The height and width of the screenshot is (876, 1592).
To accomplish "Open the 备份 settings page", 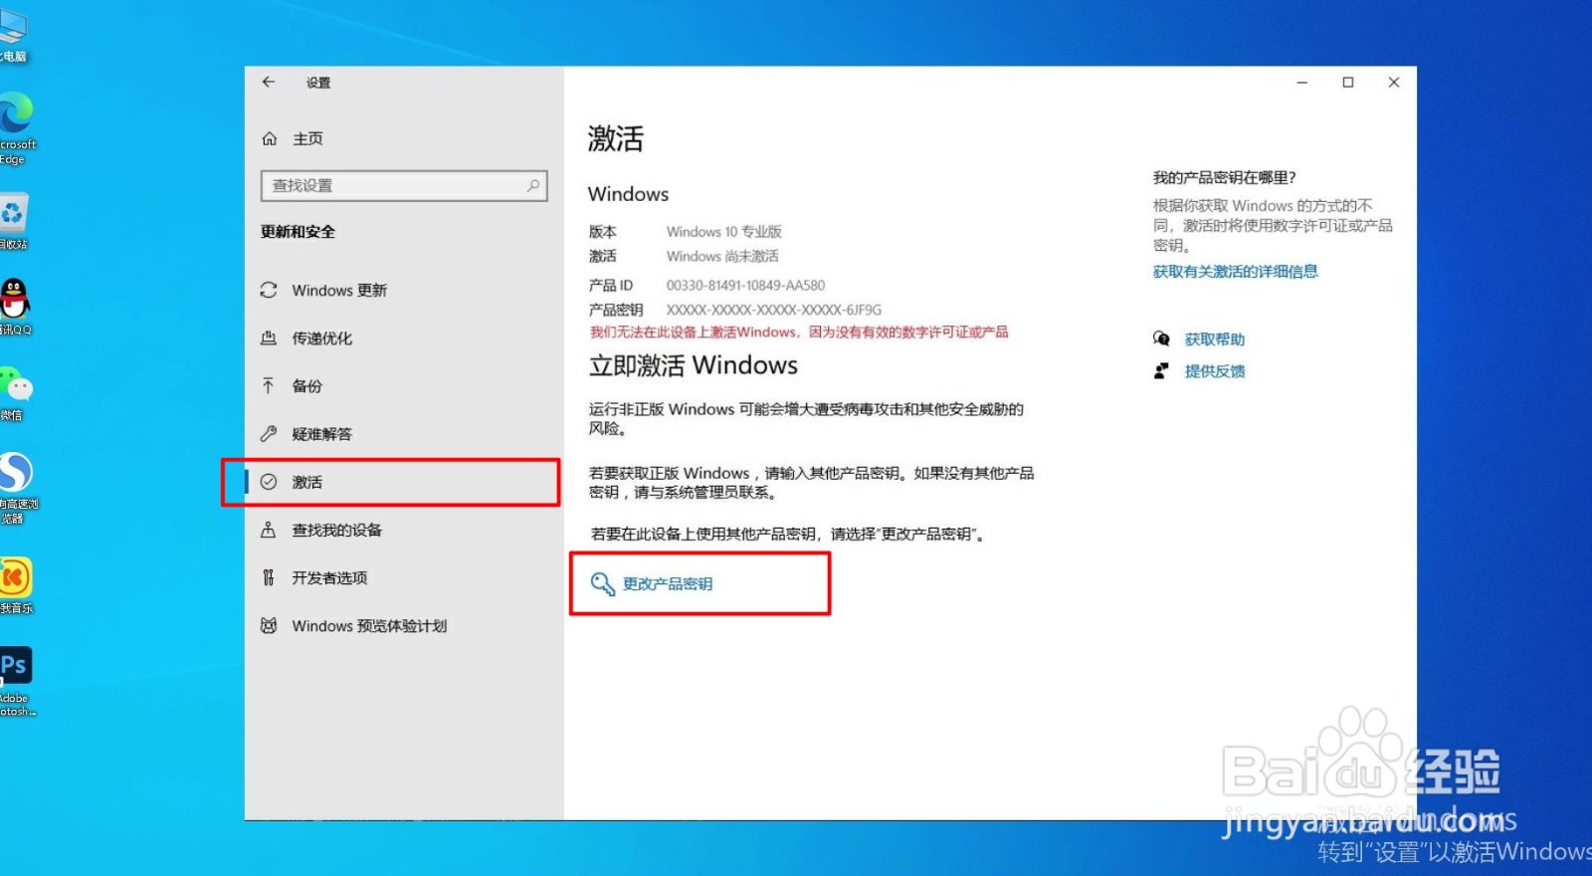I will (x=306, y=386).
